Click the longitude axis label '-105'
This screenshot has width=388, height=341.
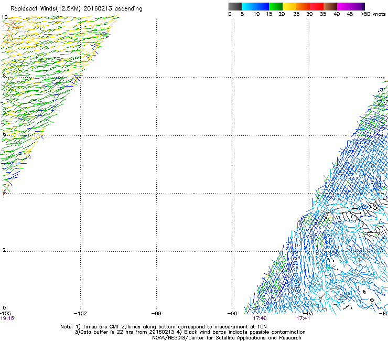[5, 314]
